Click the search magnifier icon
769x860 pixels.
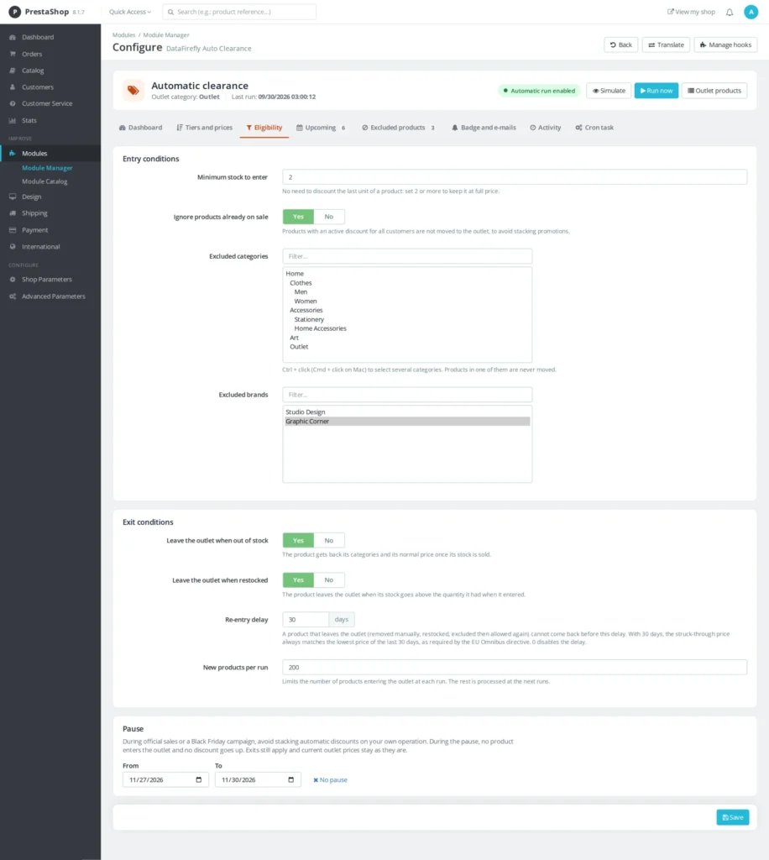(171, 12)
